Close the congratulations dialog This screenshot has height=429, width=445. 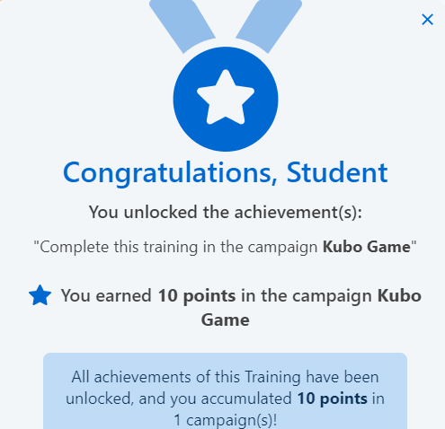(x=427, y=20)
